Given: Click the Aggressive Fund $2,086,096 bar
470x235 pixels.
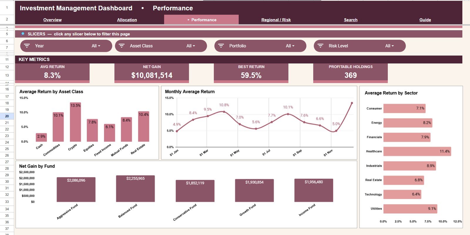Looking at the screenshot, I should point(76,190).
